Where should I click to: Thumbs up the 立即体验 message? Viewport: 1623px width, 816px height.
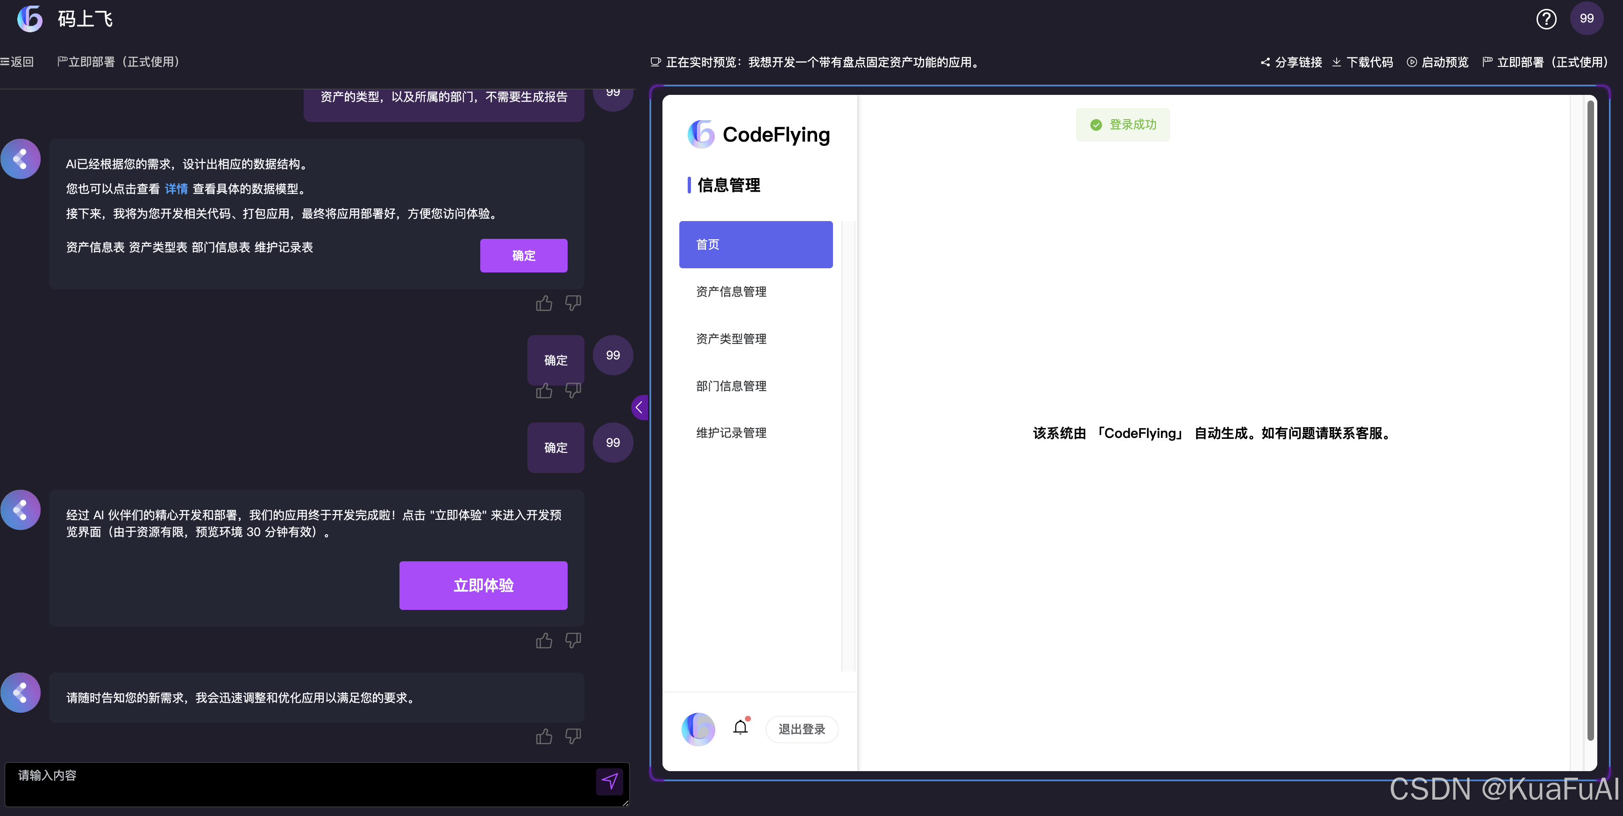[544, 641]
